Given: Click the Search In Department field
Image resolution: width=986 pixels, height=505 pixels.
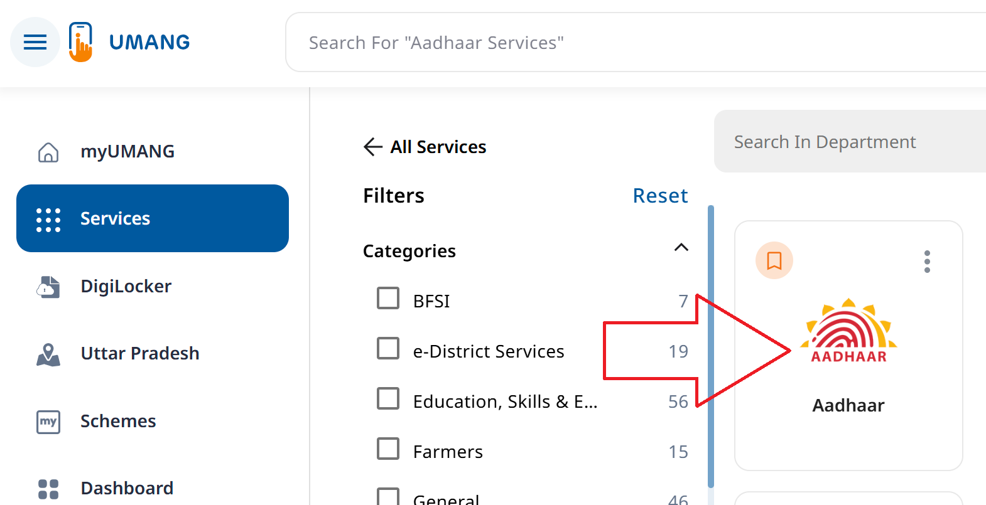Looking at the screenshot, I should (x=825, y=142).
